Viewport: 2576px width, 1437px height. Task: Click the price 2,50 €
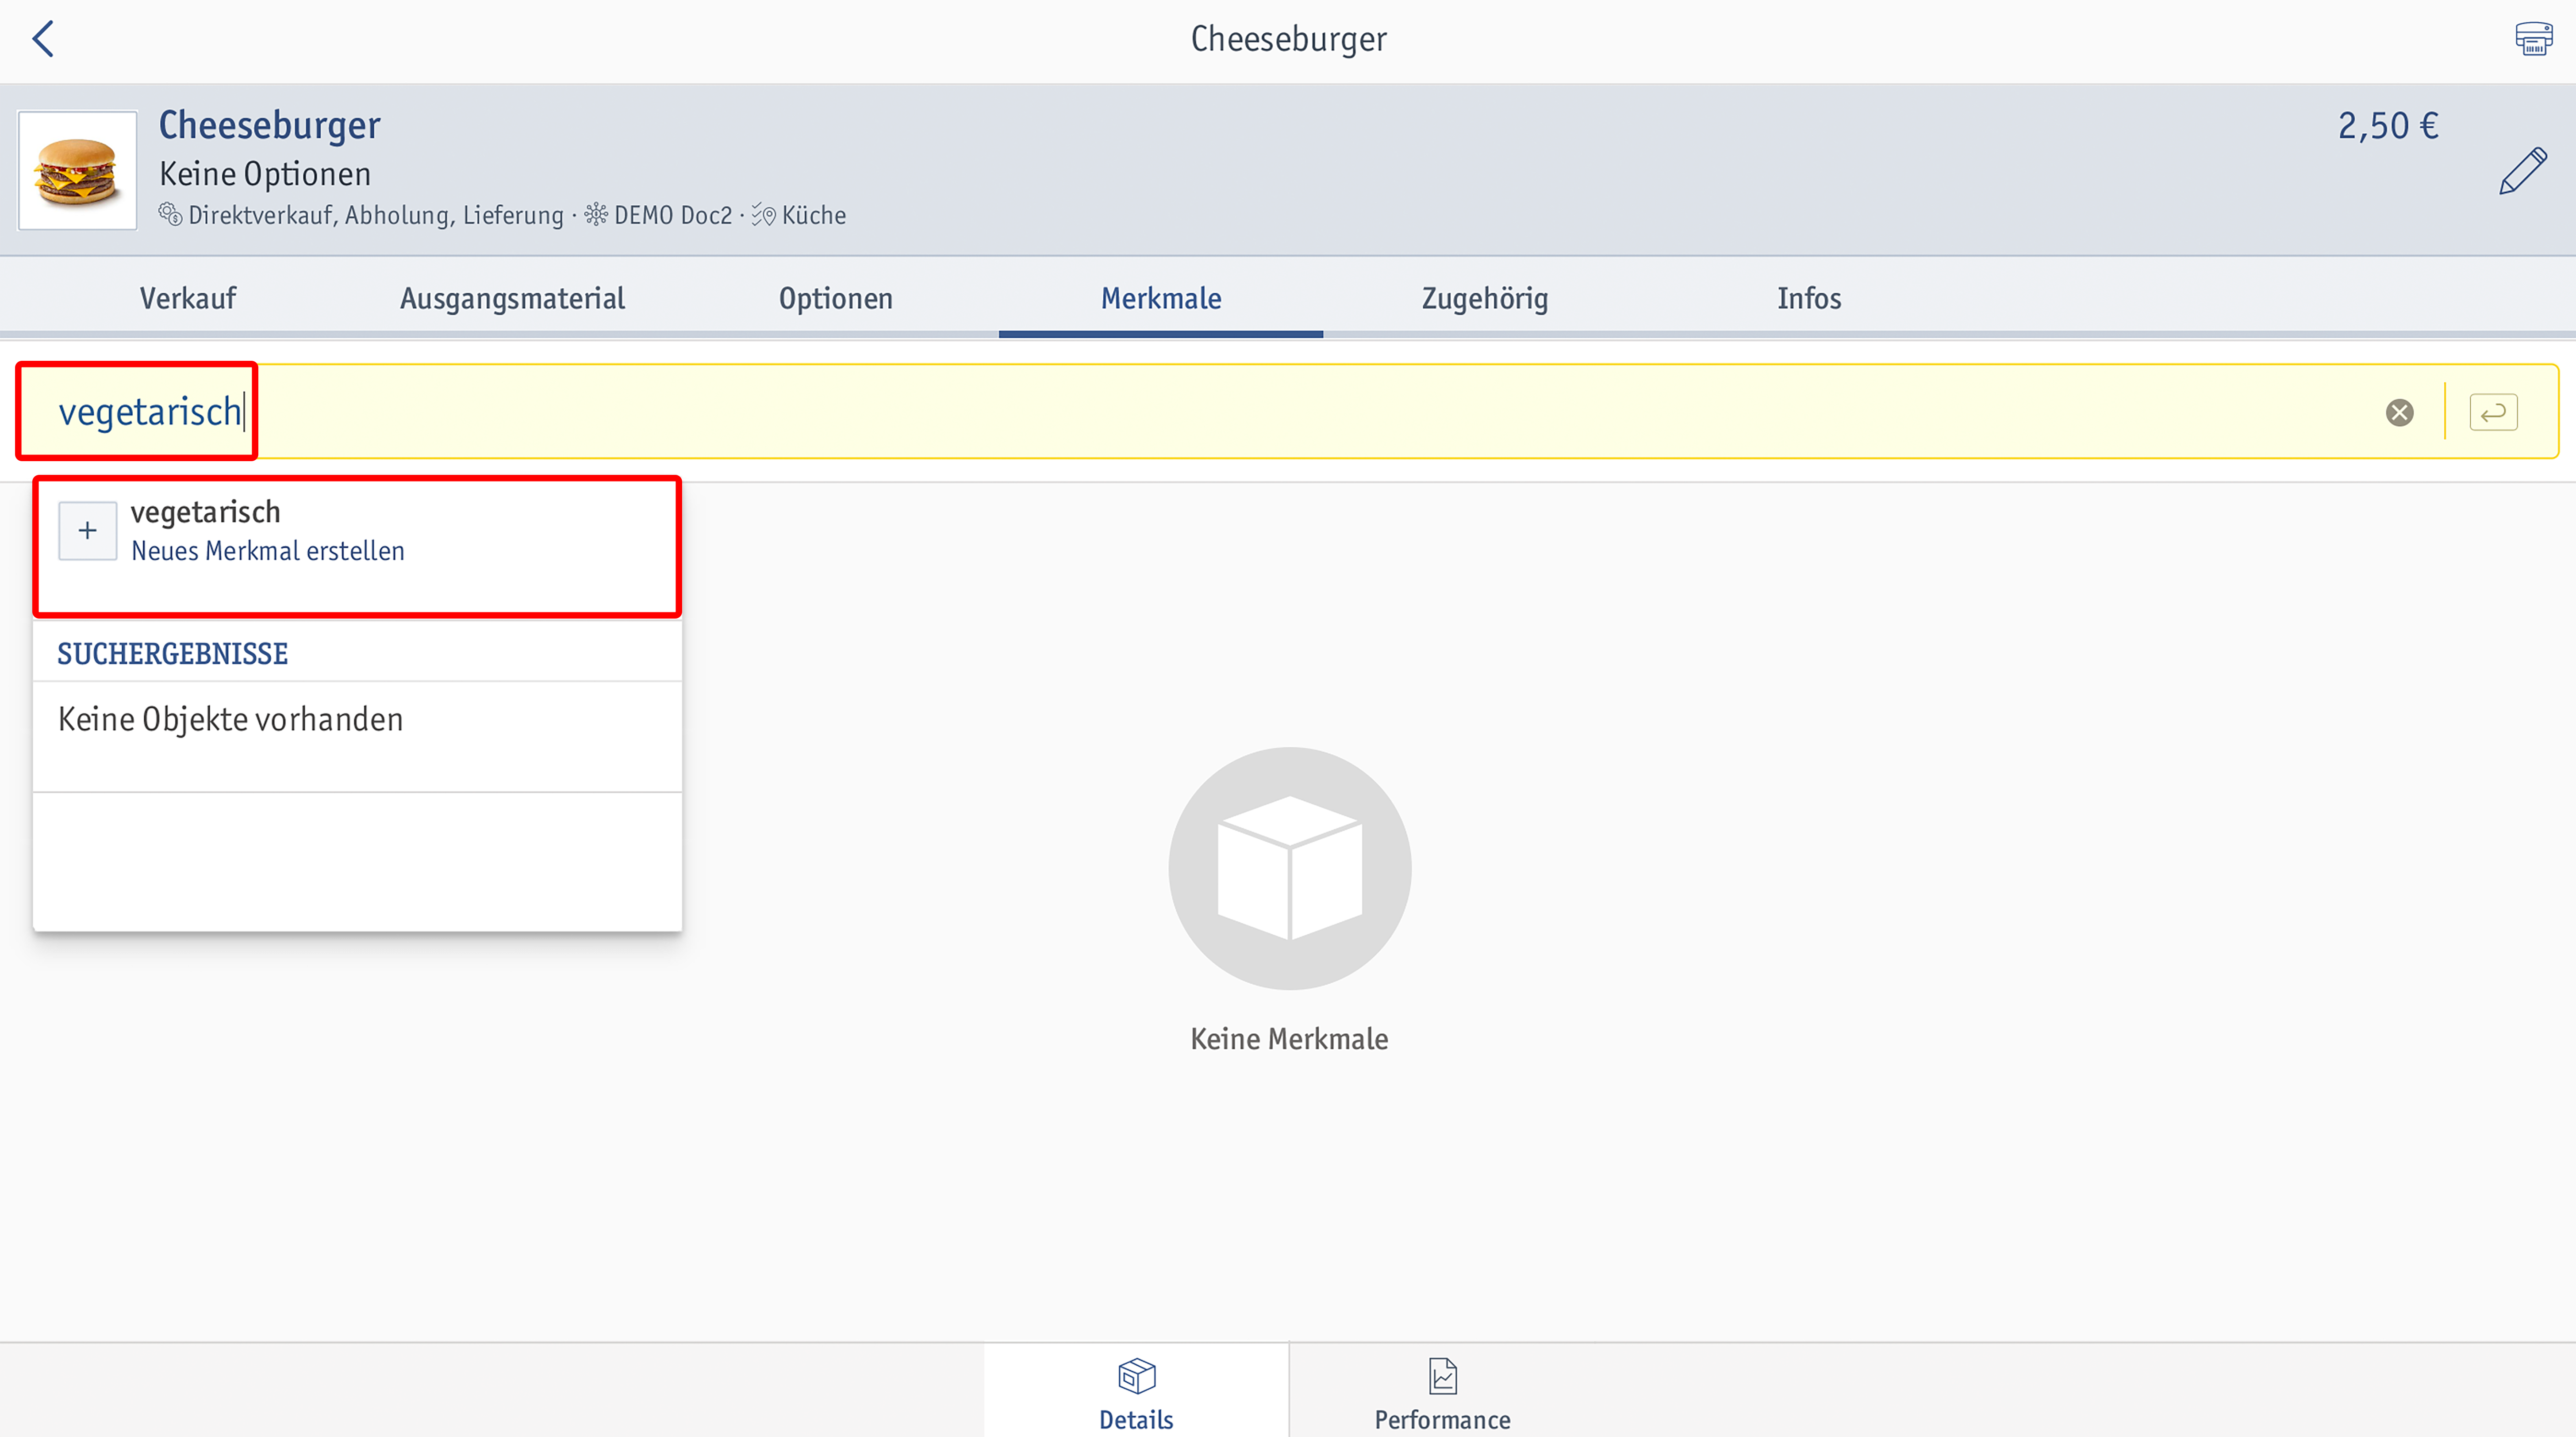[2388, 126]
